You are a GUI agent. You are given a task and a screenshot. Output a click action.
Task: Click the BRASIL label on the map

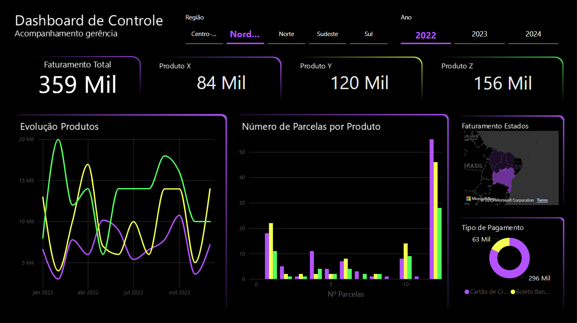474,166
